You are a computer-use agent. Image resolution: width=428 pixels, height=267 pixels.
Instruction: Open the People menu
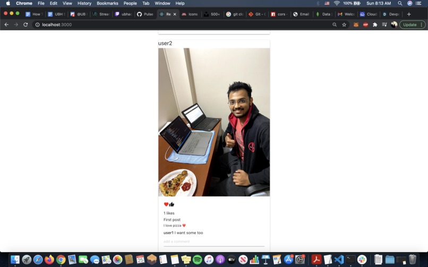click(x=130, y=3)
